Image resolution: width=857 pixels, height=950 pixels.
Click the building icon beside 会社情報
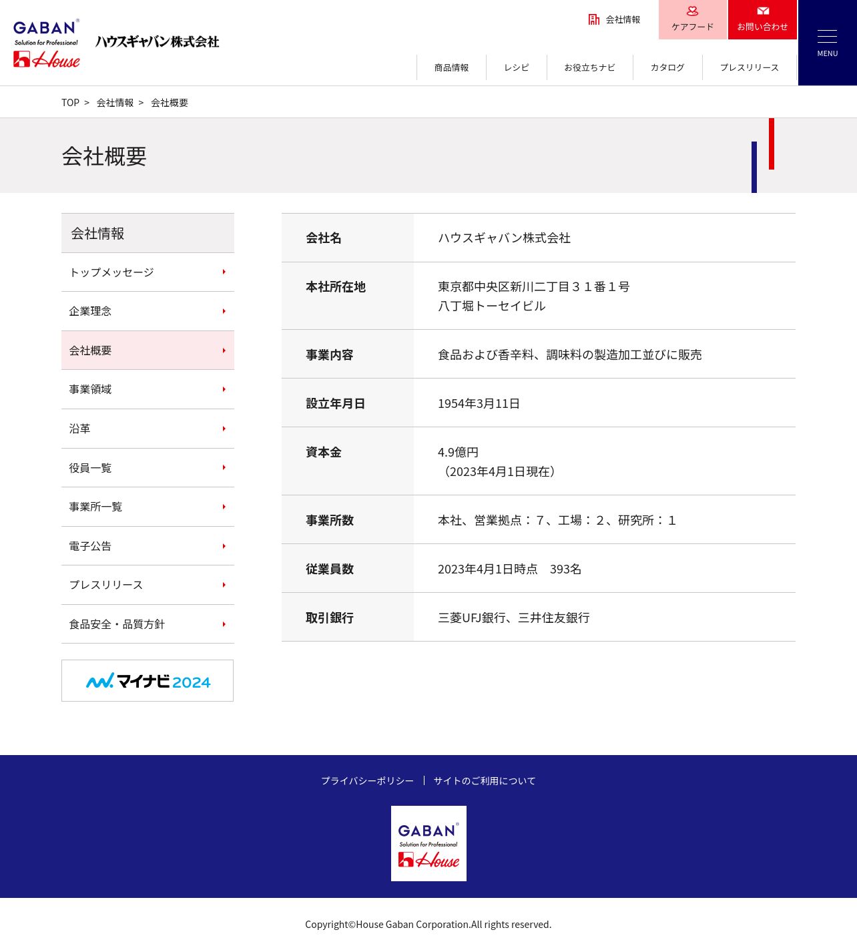click(x=593, y=19)
